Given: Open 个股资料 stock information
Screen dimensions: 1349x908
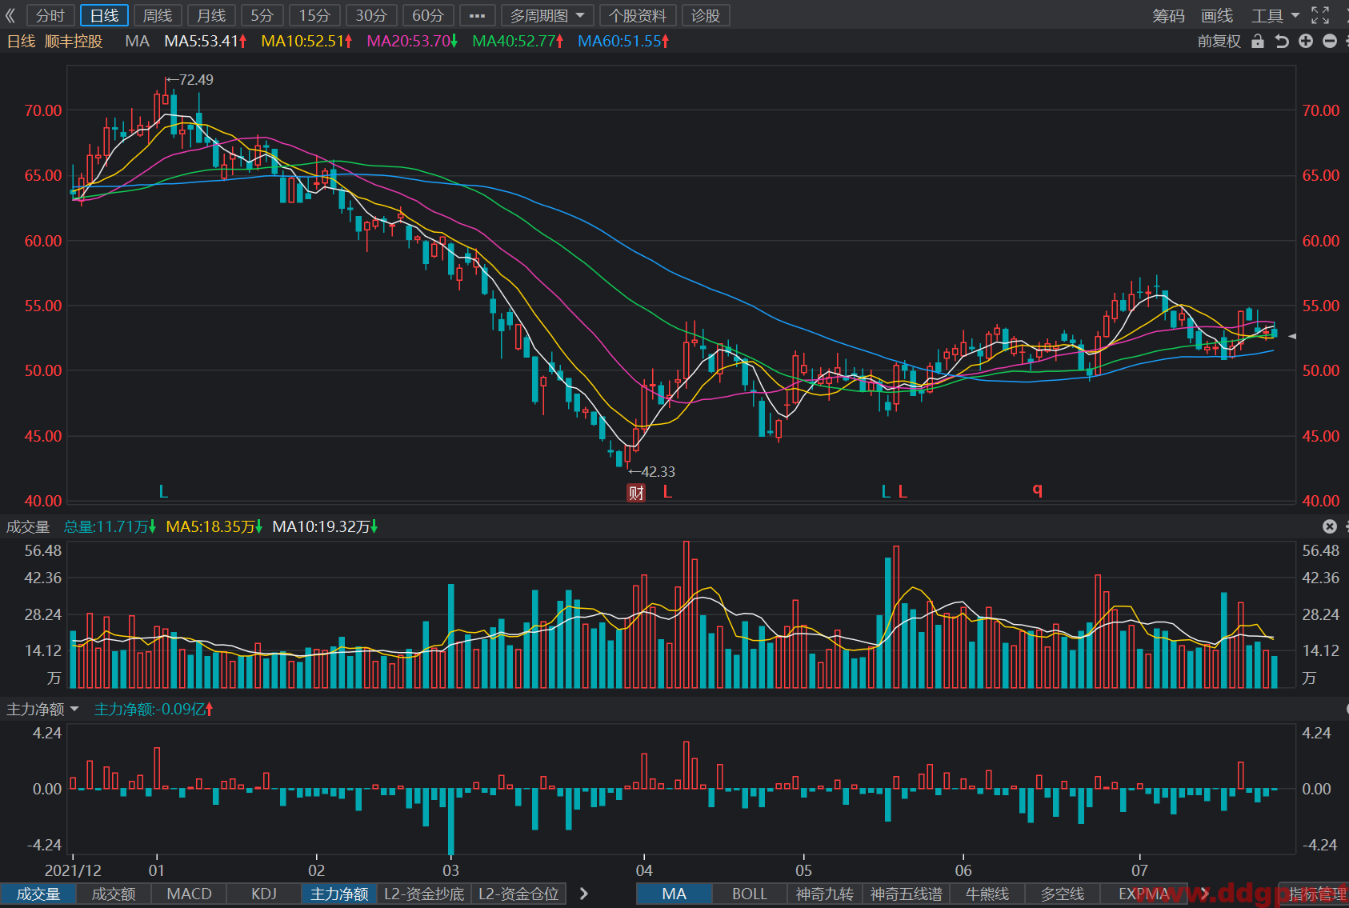Looking at the screenshot, I should (x=638, y=15).
